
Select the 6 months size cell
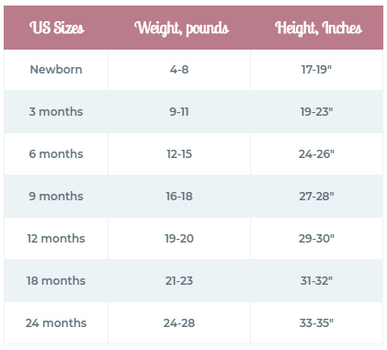[x=56, y=154]
